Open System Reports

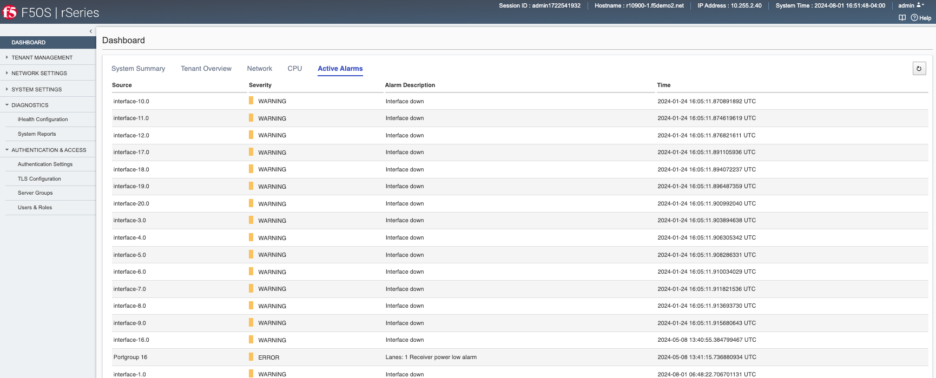(37, 134)
